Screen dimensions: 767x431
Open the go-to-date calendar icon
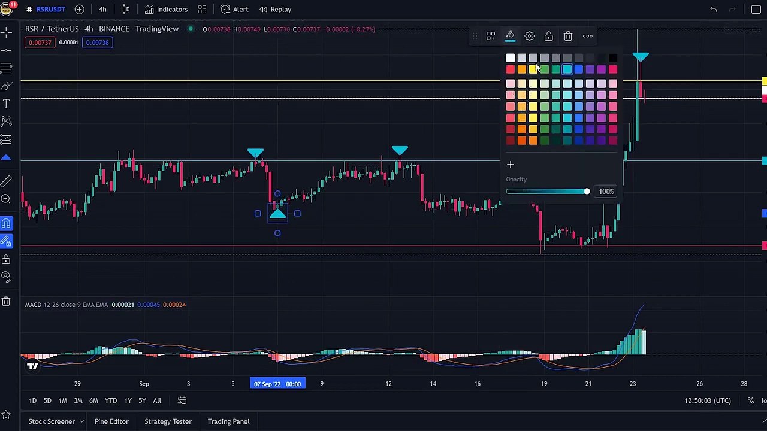click(182, 400)
